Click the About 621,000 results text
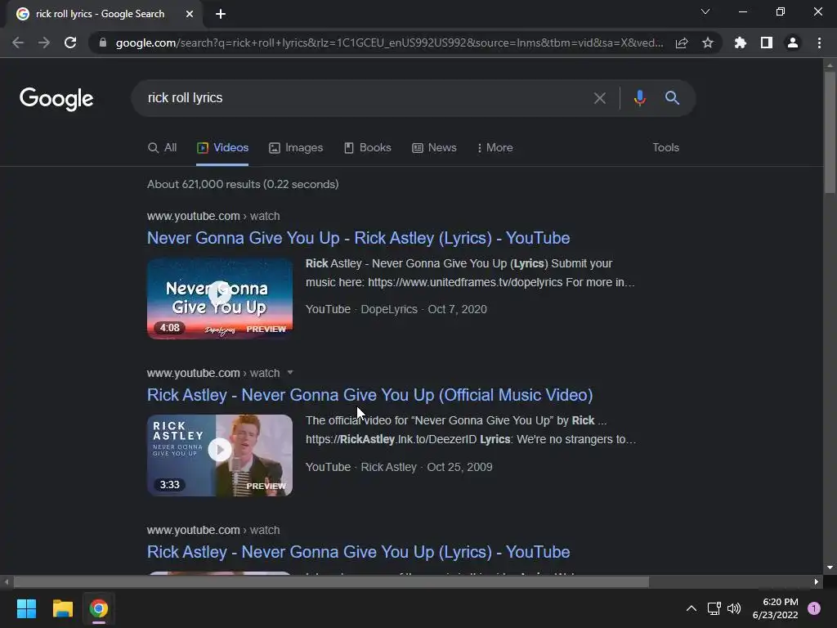This screenshot has width=837, height=628. 243,184
